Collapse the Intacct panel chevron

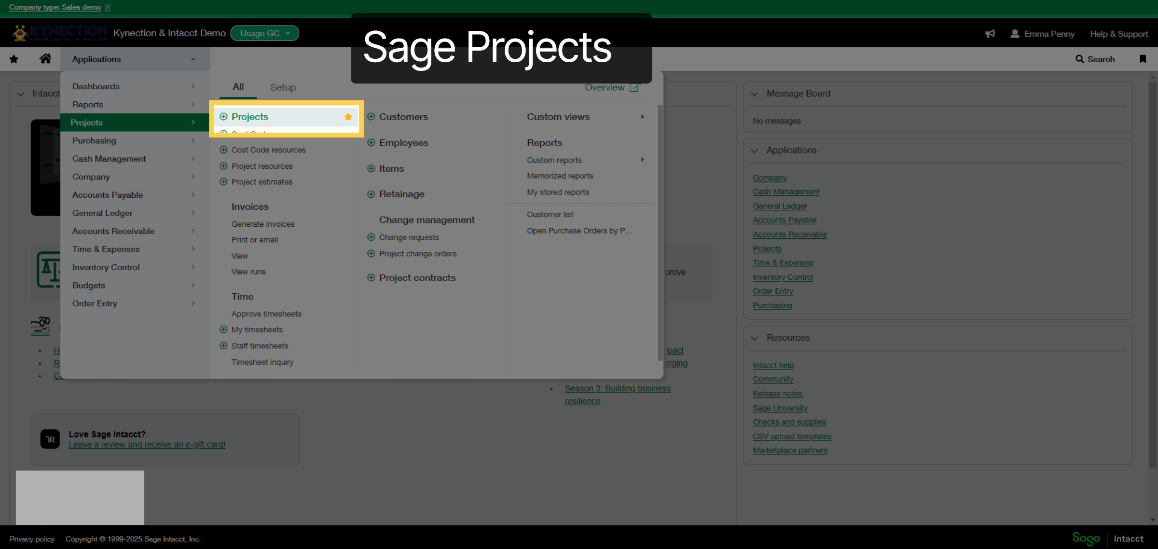pos(20,94)
